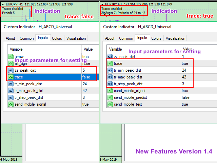
Task: Select tr_max_peak_dist name in left dialog
Action: click(29, 91)
